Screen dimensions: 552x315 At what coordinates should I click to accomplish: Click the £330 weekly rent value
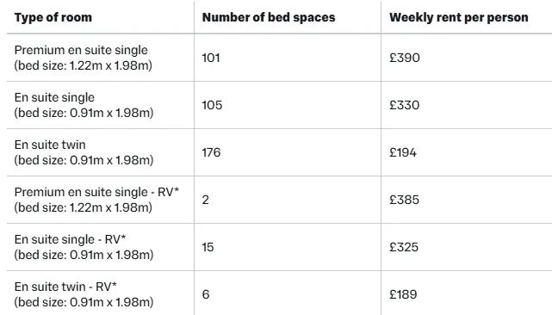[405, 105]
